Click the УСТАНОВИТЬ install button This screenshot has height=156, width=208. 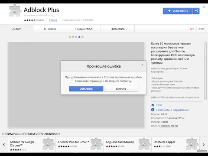pos(178,11)
